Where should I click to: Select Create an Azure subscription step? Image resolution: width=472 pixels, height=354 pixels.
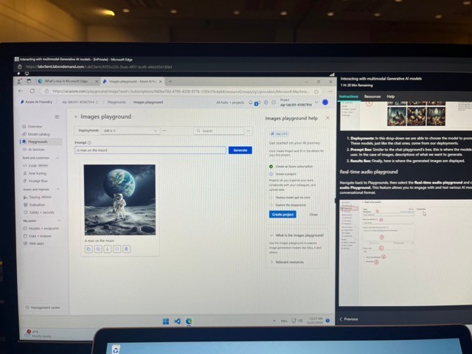[x=291, y=167]
